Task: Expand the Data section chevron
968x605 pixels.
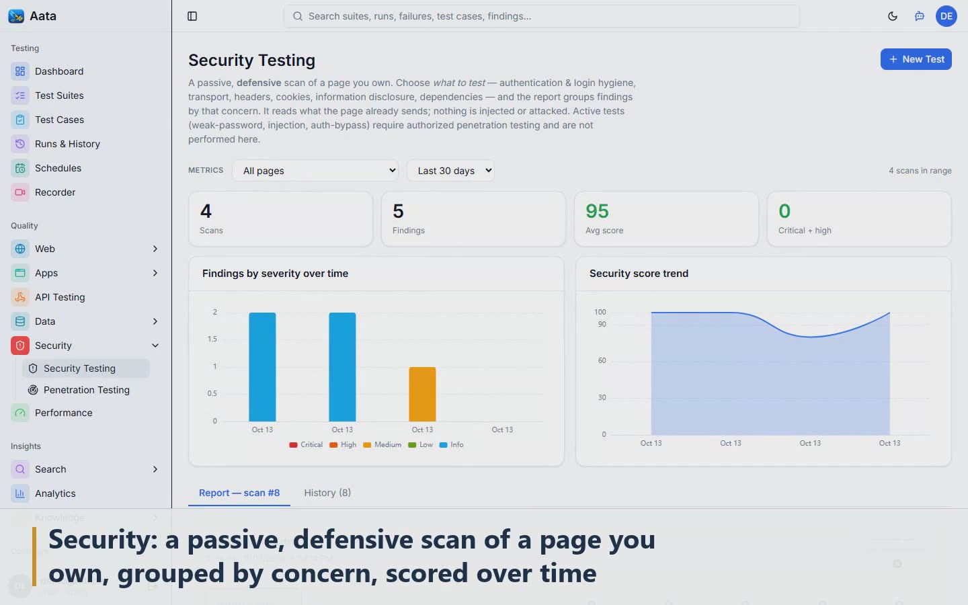Action: click(155, 321)
